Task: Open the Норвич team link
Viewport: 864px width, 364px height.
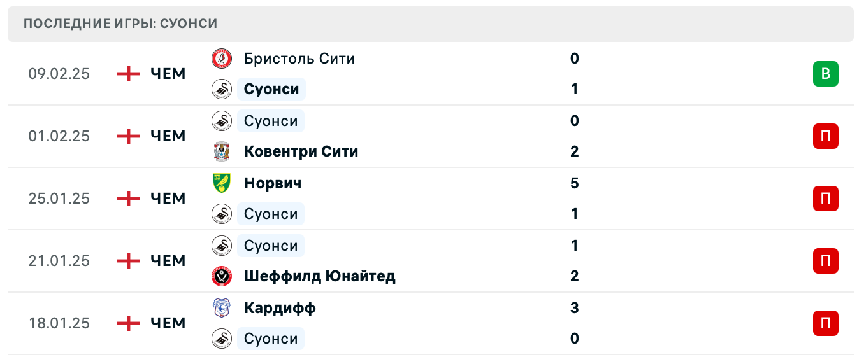Action: tap(273, 183)
